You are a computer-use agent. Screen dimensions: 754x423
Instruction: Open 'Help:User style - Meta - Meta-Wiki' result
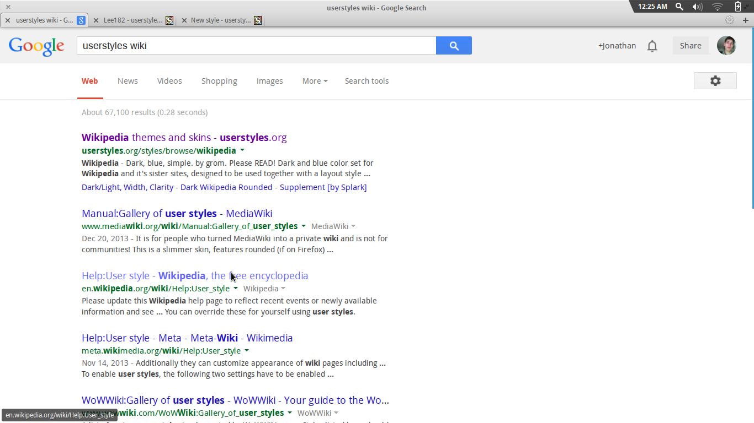[187, 338]
